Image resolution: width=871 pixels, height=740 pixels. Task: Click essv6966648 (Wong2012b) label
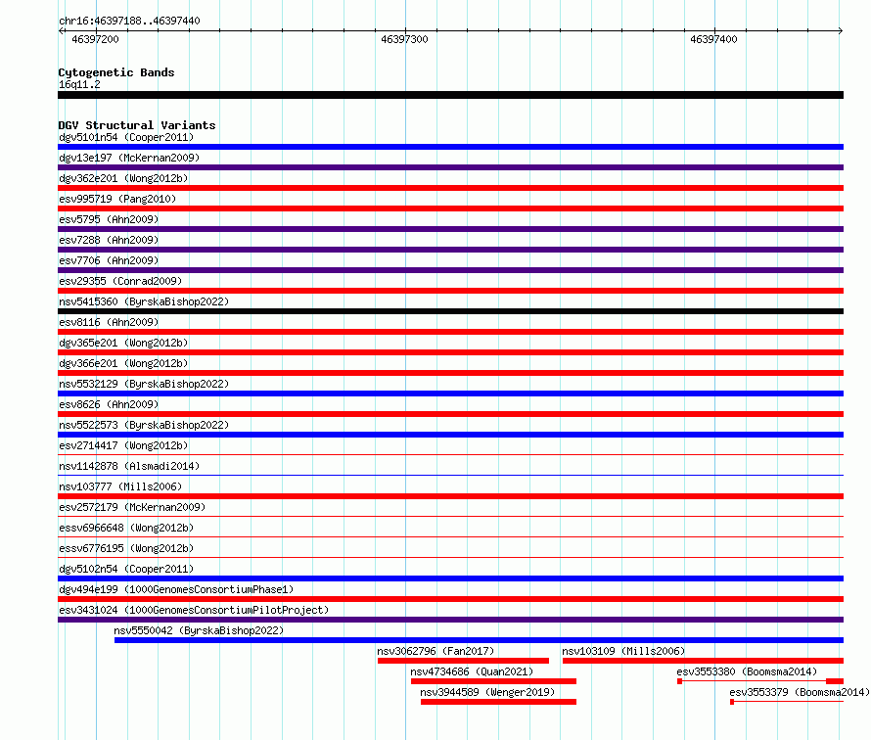[x=126, y=528]
